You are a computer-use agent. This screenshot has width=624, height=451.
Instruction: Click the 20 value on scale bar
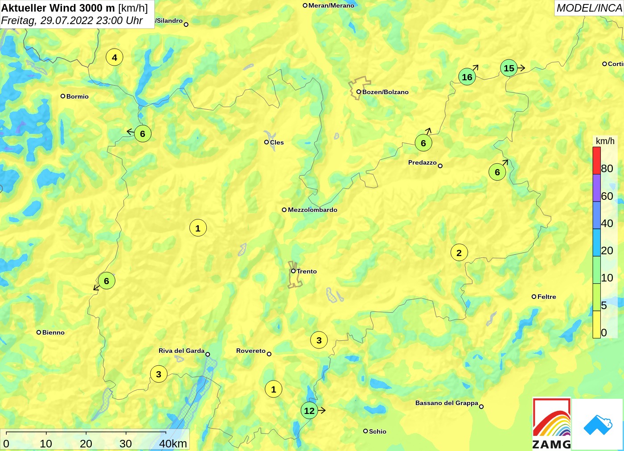pyautogui.click(x=86, y=443)
